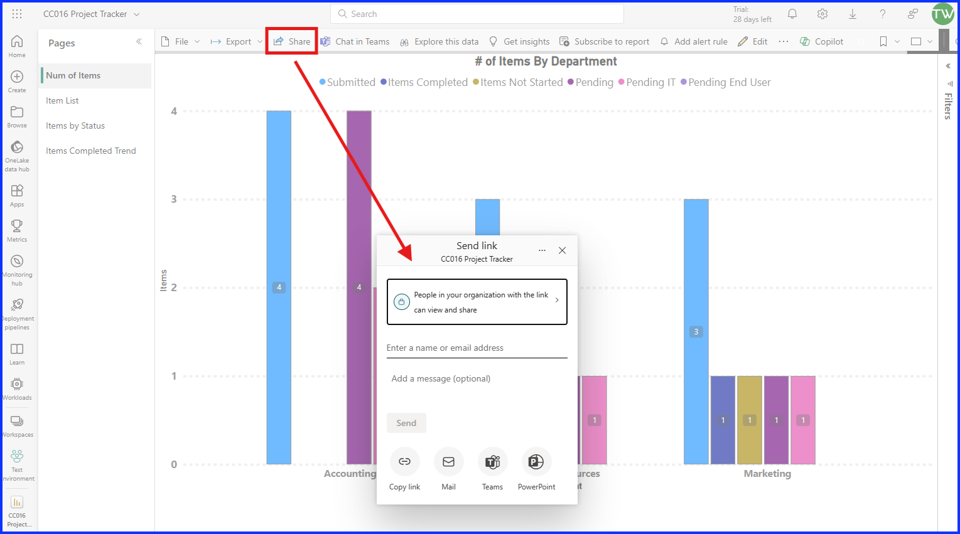Click the Copy link icon
Screen dimensions: 960x534
click(404, 462)
